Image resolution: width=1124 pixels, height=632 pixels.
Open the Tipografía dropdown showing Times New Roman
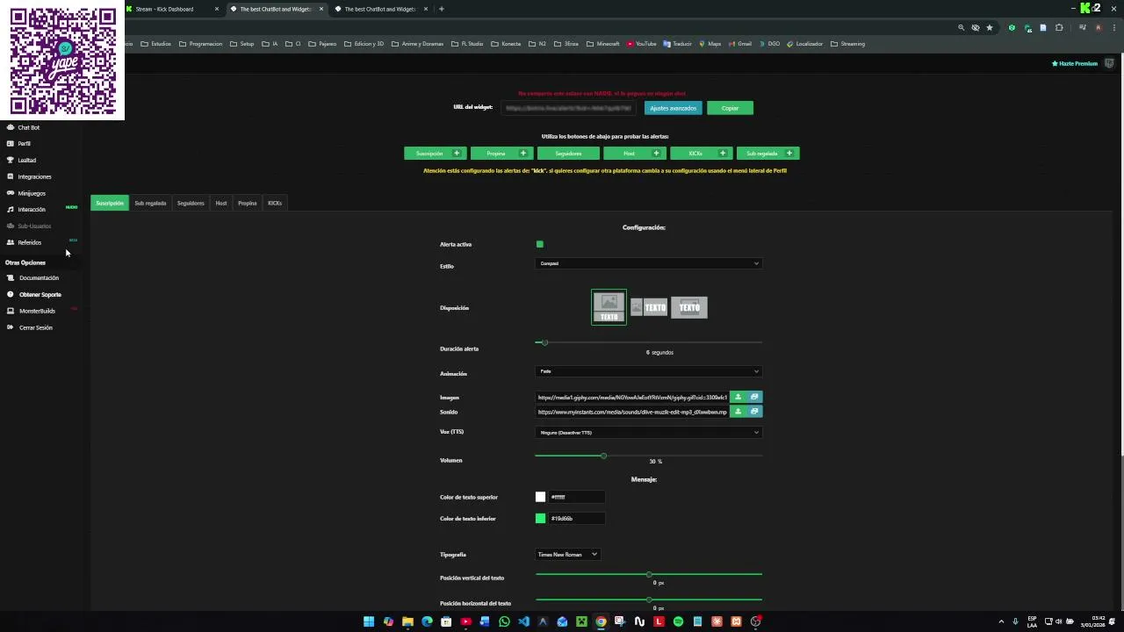pyautogui.click(x=567, y=555)
